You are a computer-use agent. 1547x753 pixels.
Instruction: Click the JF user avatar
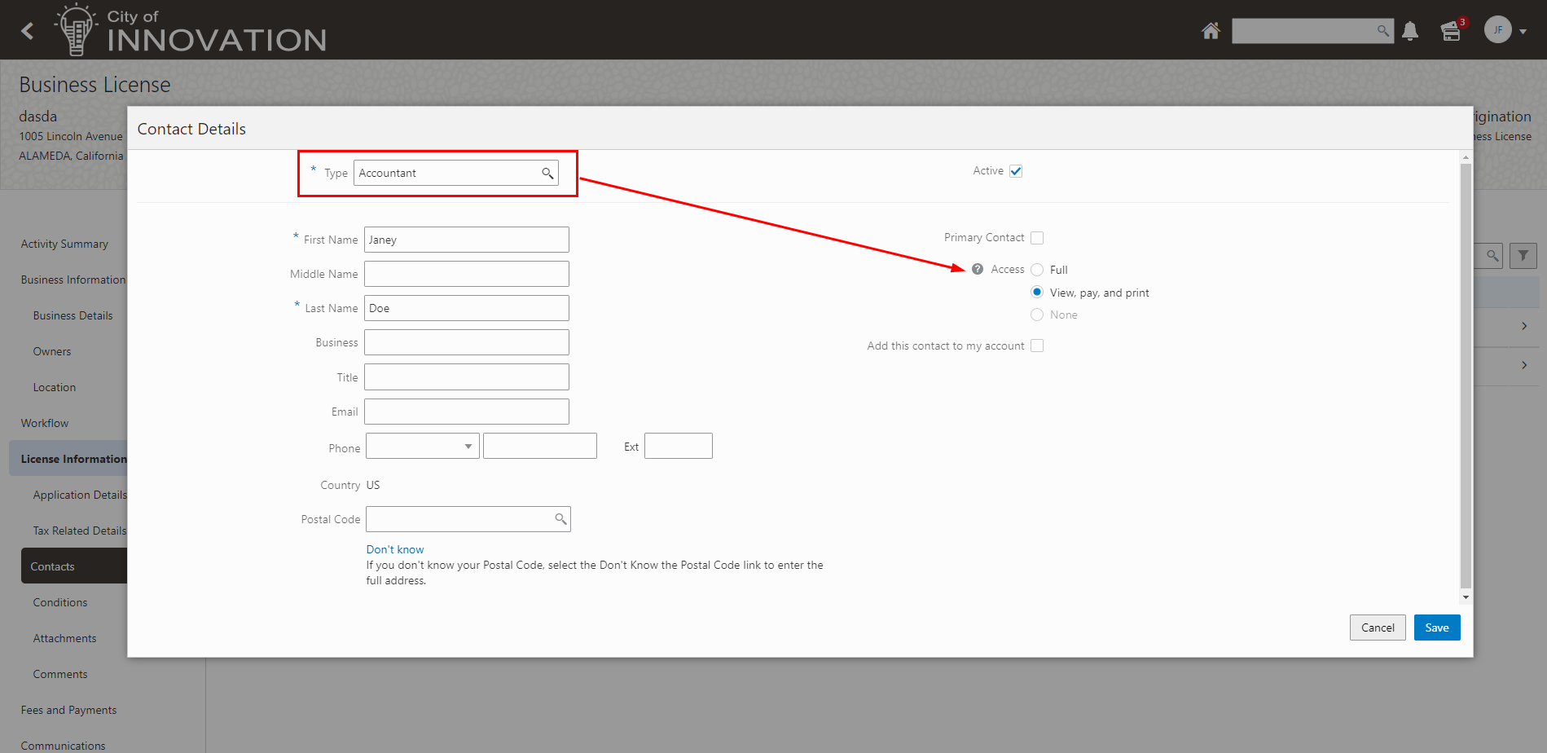pos(1497,30)
